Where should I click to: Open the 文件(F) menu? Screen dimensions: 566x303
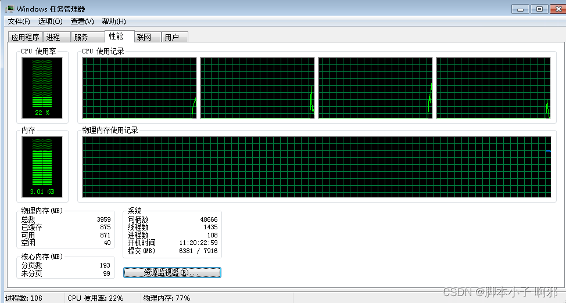tap(19, 21)
